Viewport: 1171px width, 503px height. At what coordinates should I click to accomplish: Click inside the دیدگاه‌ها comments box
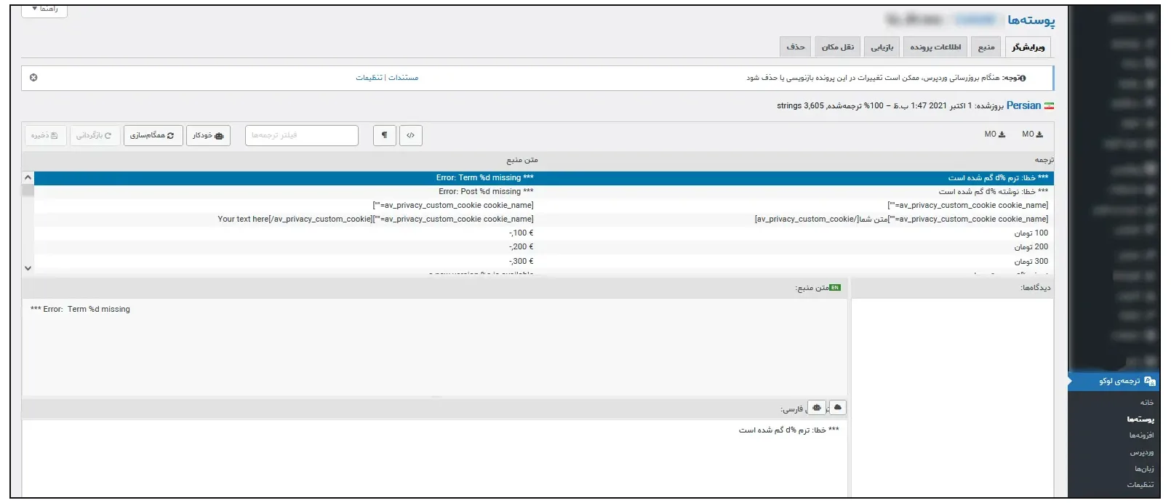coord(952,398)
